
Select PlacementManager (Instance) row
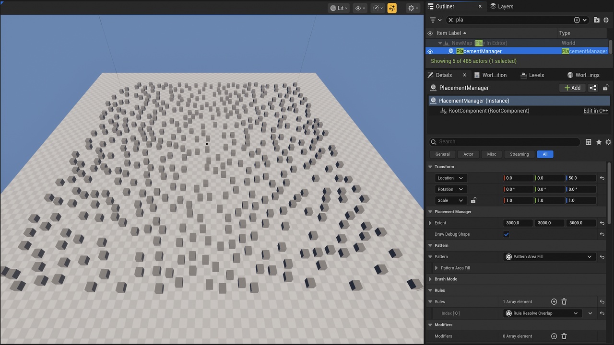[519, 101]
